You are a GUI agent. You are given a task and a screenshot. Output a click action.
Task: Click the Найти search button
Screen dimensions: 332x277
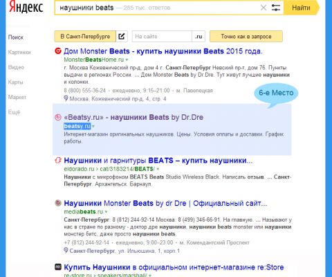(301, 8)
